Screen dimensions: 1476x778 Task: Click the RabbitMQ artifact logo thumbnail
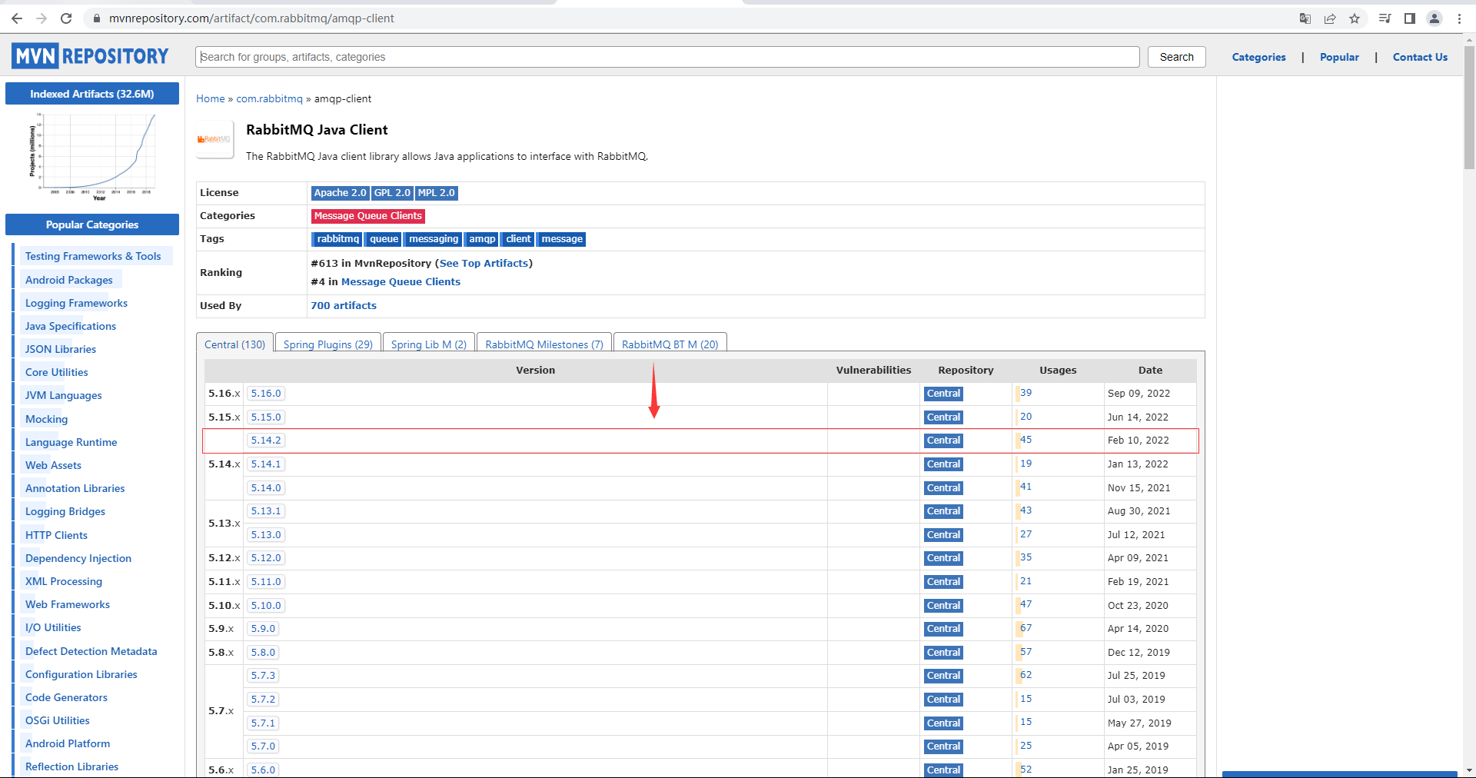pyautogui.click(x=214, y=139)
